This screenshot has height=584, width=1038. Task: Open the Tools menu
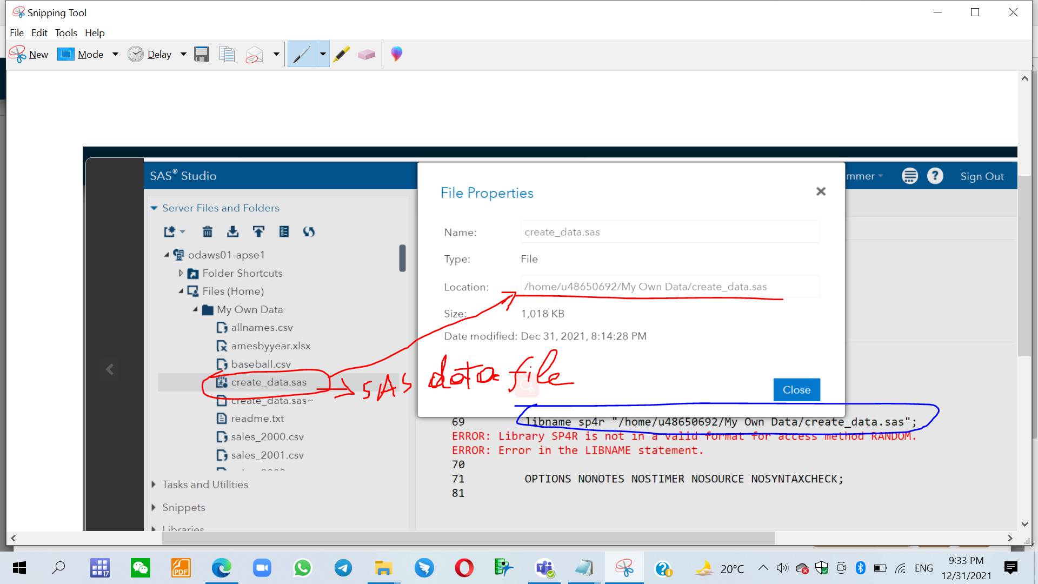tap(66, 33)
